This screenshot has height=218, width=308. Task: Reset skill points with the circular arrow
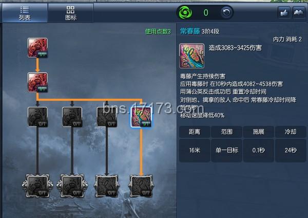point(226,12)
